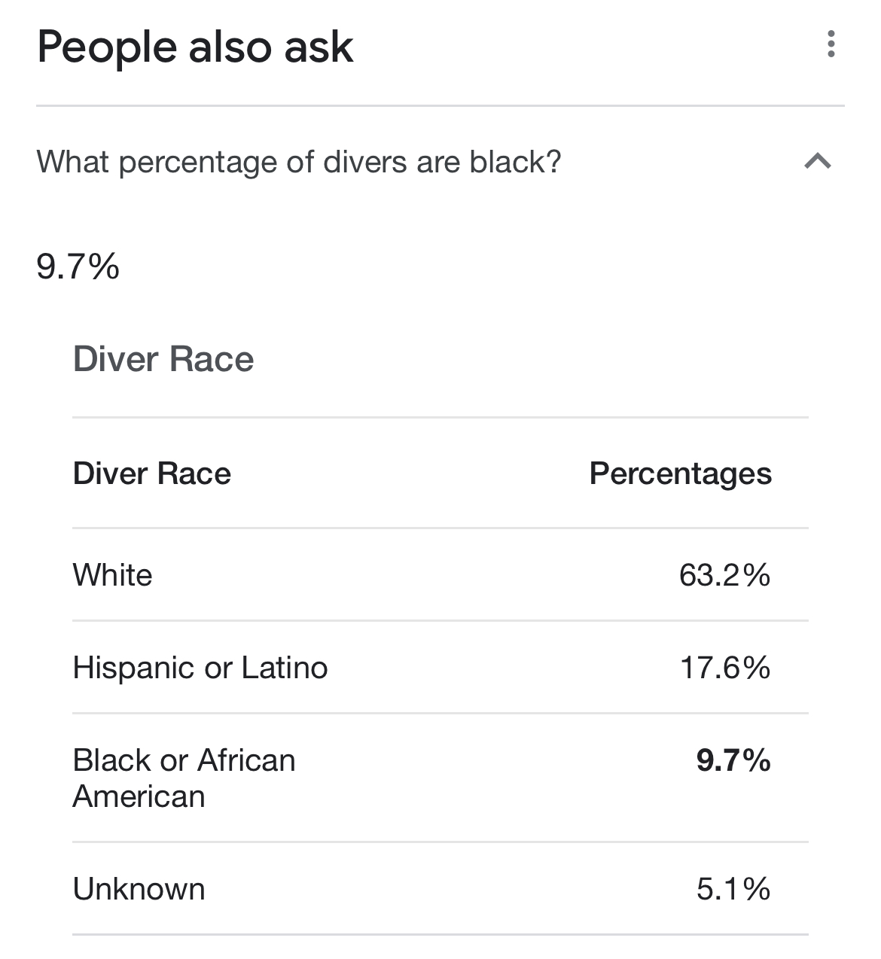Collapse the divers question chevron
This screenshot has width=881, height=959.
pyautogui.click(x=818, y=161)
